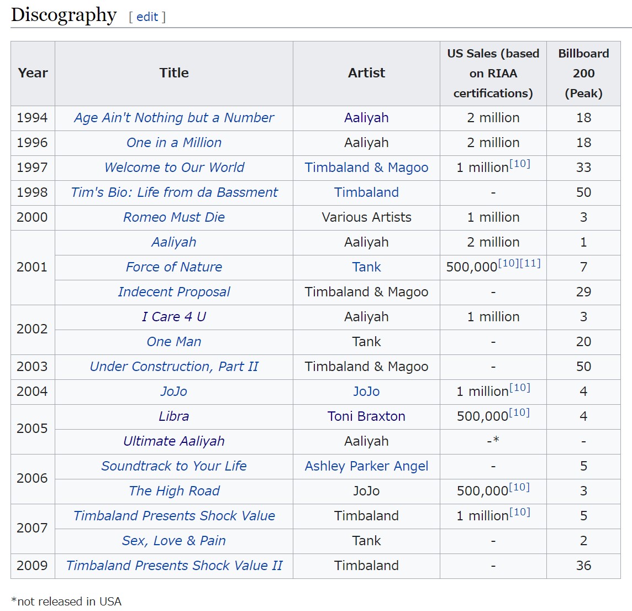Open Age Ain't Nothing but a Number
The width and height of the screenshot is (632, 611).
[173, 118]
